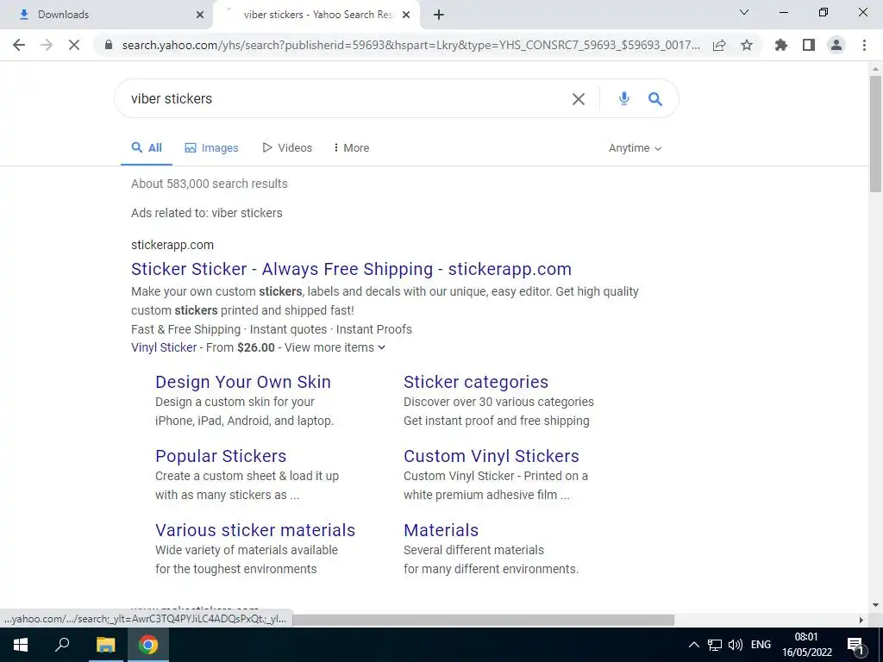883x662 pixels.
Task: Select the All results tab
Action: [147, 148]
